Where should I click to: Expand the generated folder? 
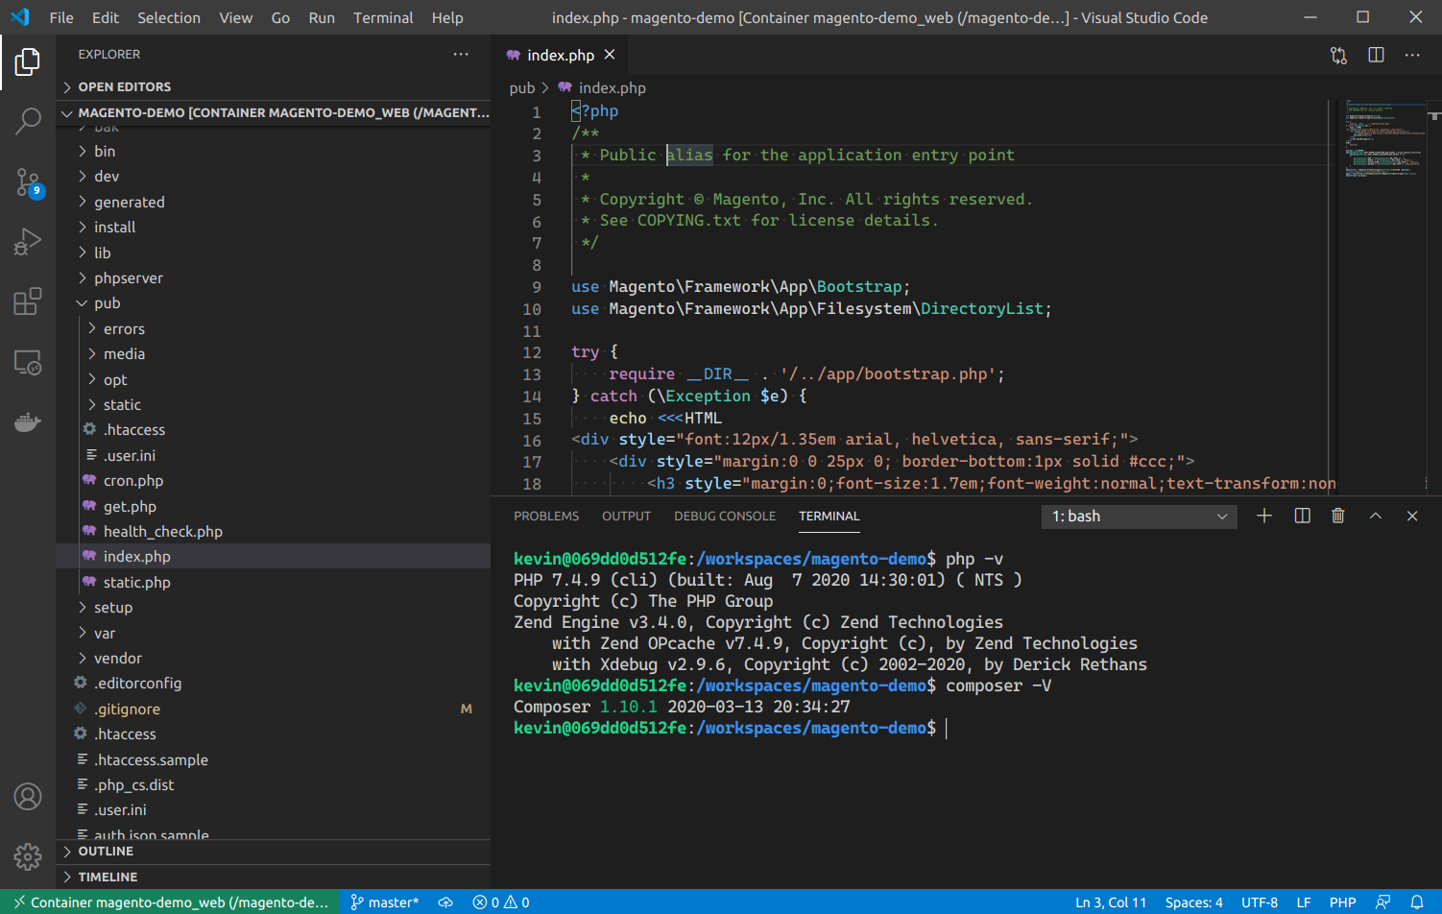274,203
